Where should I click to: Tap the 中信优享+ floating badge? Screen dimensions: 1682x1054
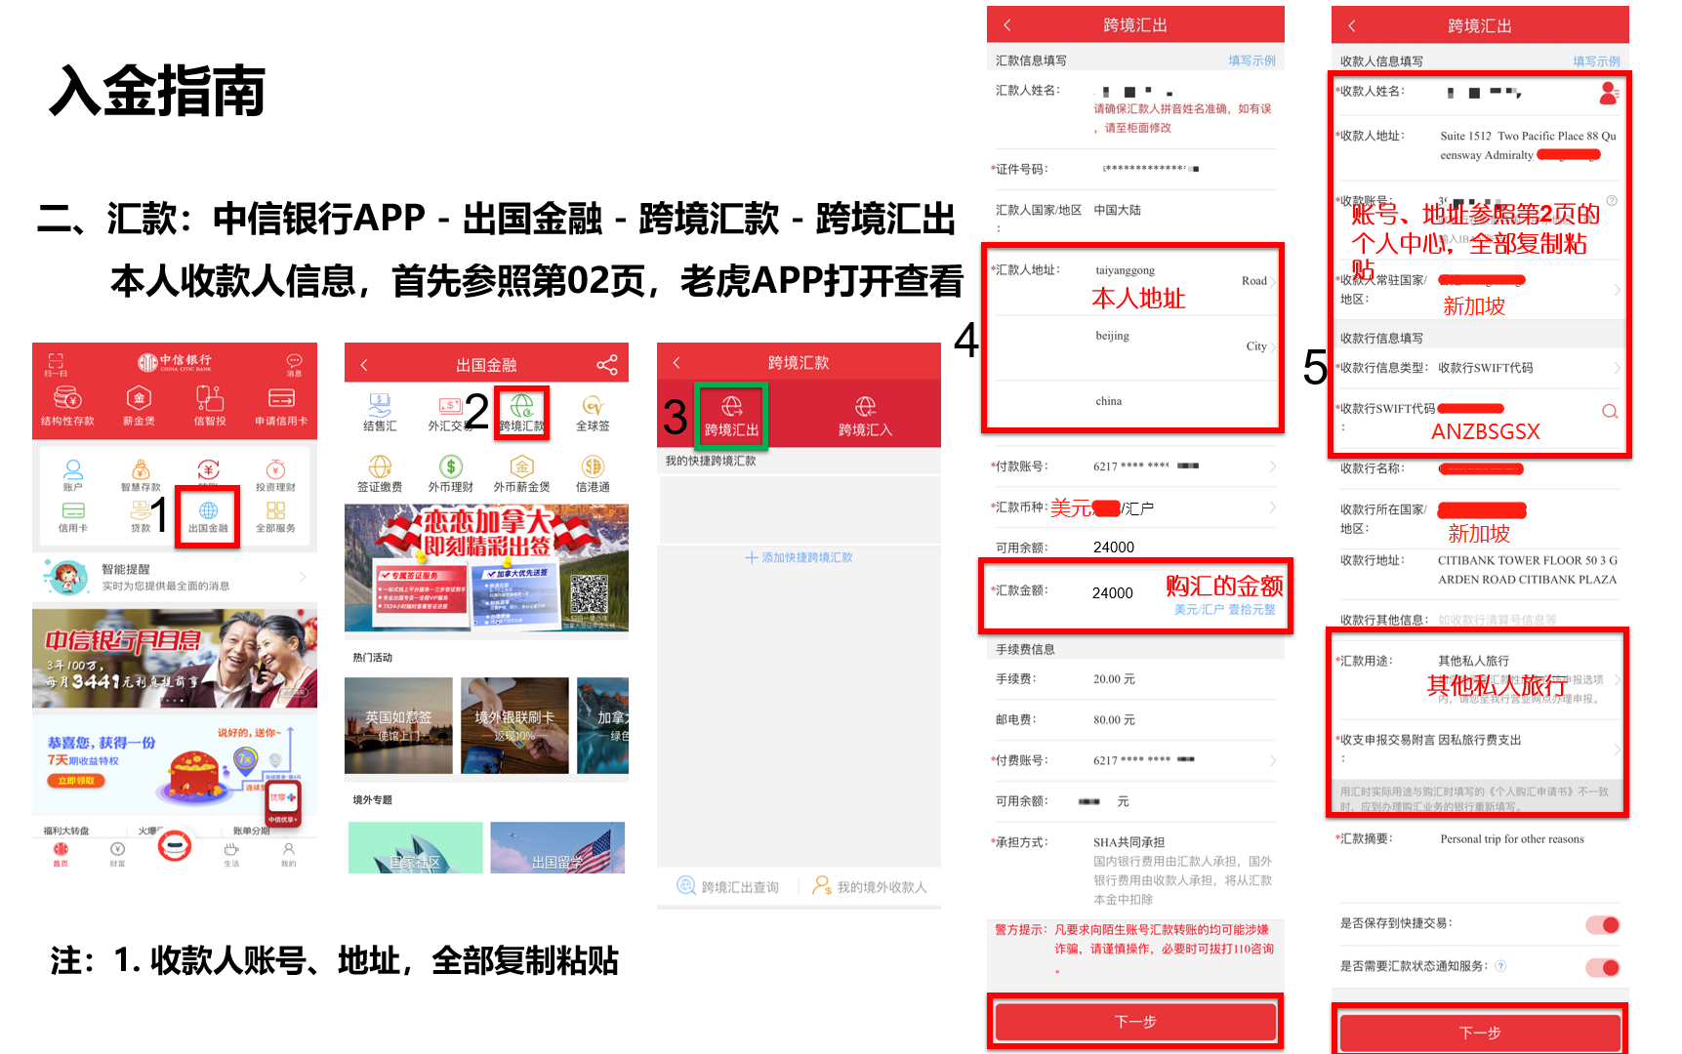(283, 803)
